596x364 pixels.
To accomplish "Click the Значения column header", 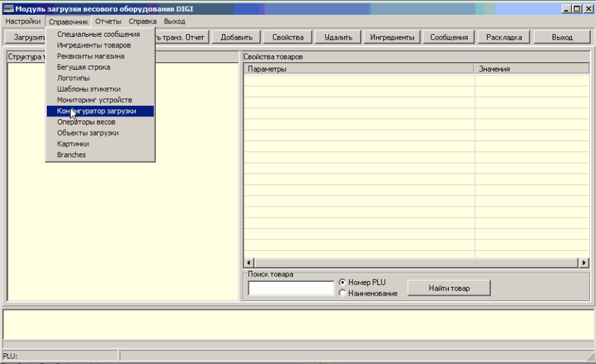I will 532,69.
